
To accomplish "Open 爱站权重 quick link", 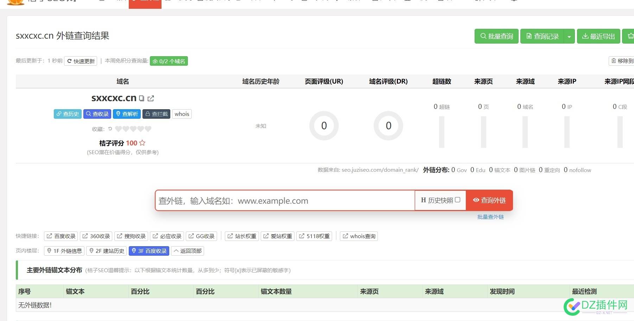I will pyautogui.click(x=278, y=236).
